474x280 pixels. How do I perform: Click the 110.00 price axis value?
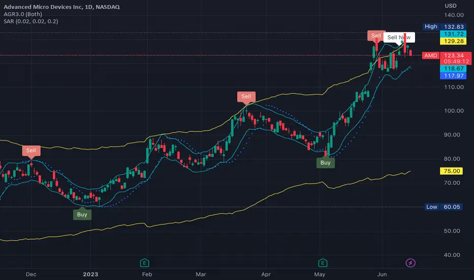tap(454, 87)
